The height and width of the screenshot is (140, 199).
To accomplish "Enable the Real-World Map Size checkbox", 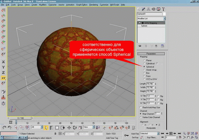I will pyautogui.click(x=140, y=107).
